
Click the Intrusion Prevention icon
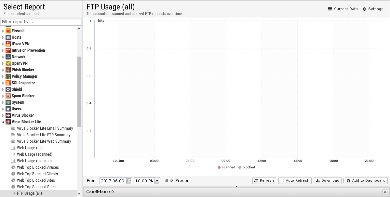8,50
